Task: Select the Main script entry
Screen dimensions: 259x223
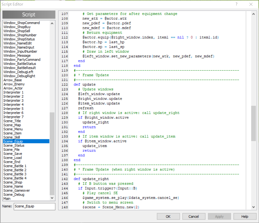Action: tap(7, 199)
